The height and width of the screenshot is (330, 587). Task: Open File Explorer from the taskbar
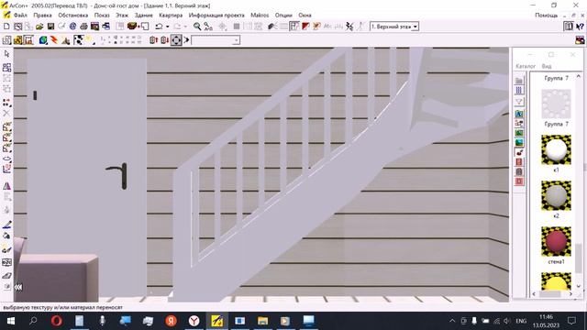[x=263, y=321]
